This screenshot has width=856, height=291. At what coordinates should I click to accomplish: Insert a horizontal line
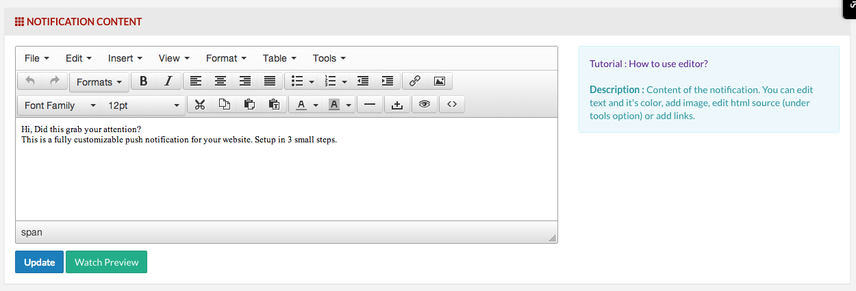click(370, 105)
